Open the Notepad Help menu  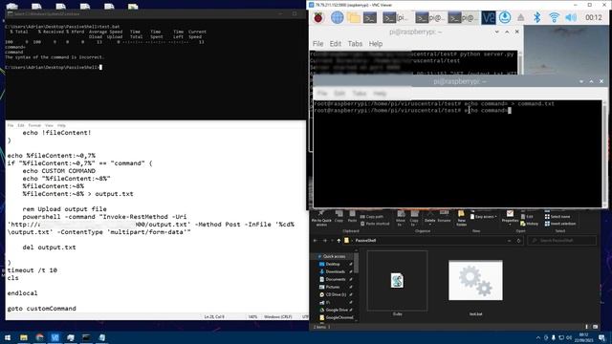[x=61, y=125]
